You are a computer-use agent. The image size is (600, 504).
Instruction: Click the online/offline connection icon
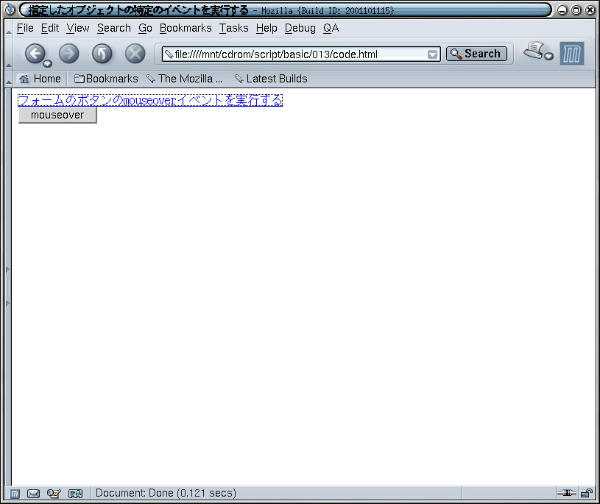(x=567, y=493)
